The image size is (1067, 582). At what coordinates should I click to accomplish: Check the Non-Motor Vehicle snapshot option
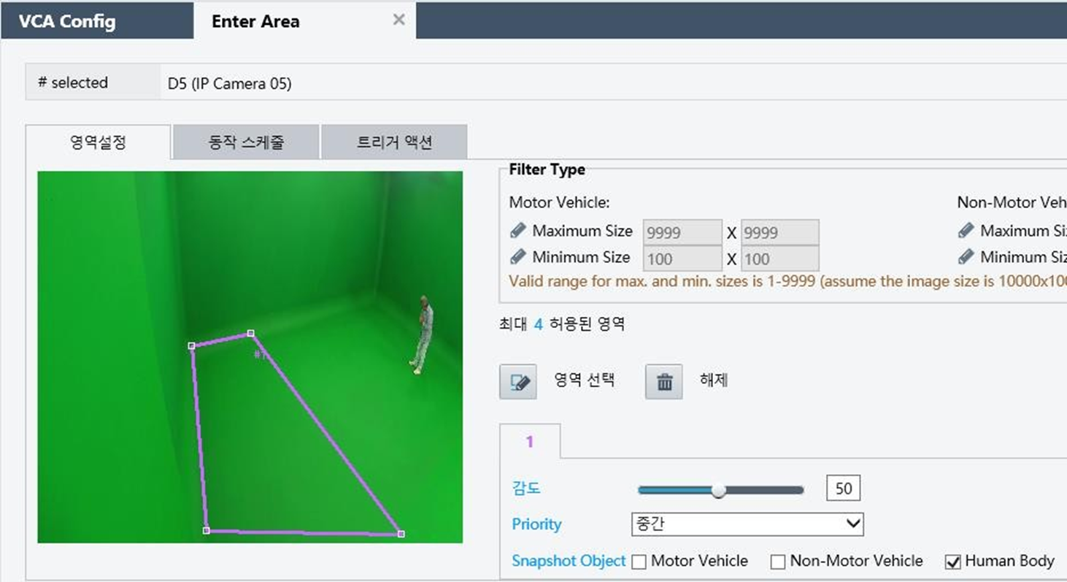point(778,562)
